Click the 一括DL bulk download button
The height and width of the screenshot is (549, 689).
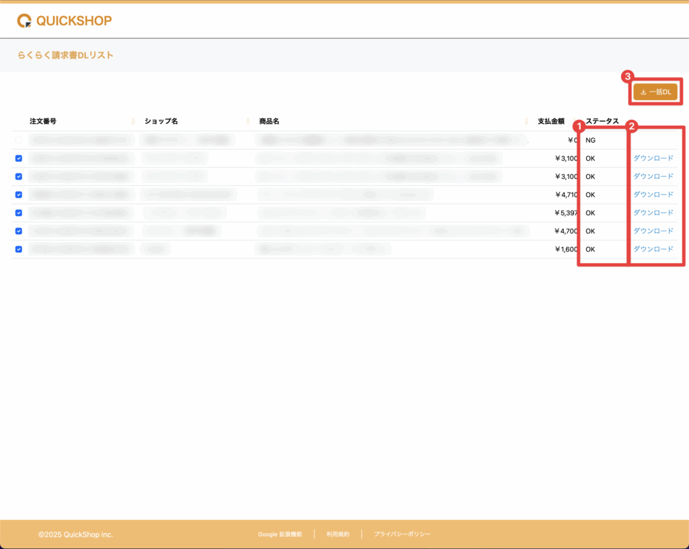655,92
